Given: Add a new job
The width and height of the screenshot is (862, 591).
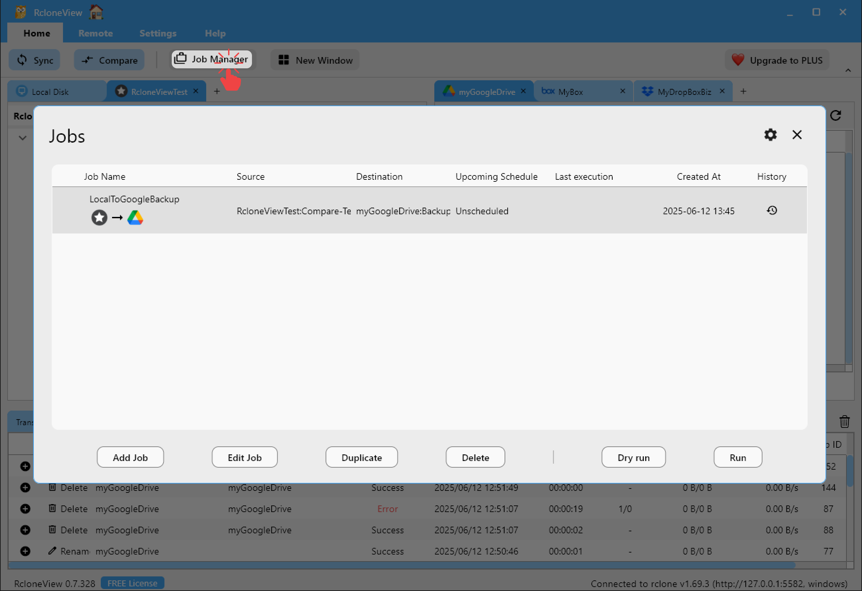Looking at the screenshot, I should point(130,457).
